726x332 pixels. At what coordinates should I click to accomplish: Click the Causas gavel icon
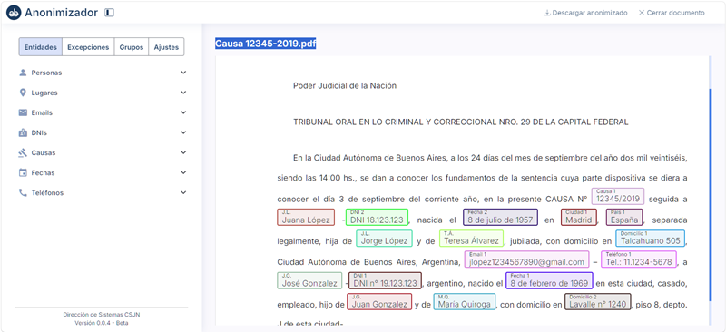pyautogui.click(x=23, y=152)
